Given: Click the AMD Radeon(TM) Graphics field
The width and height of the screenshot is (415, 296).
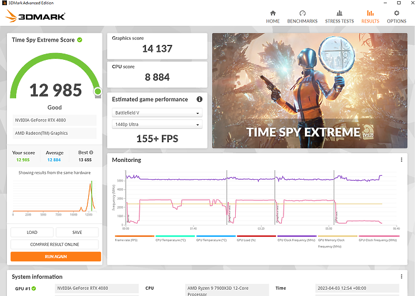Looking at the screenshot, I should click(54, 133).
